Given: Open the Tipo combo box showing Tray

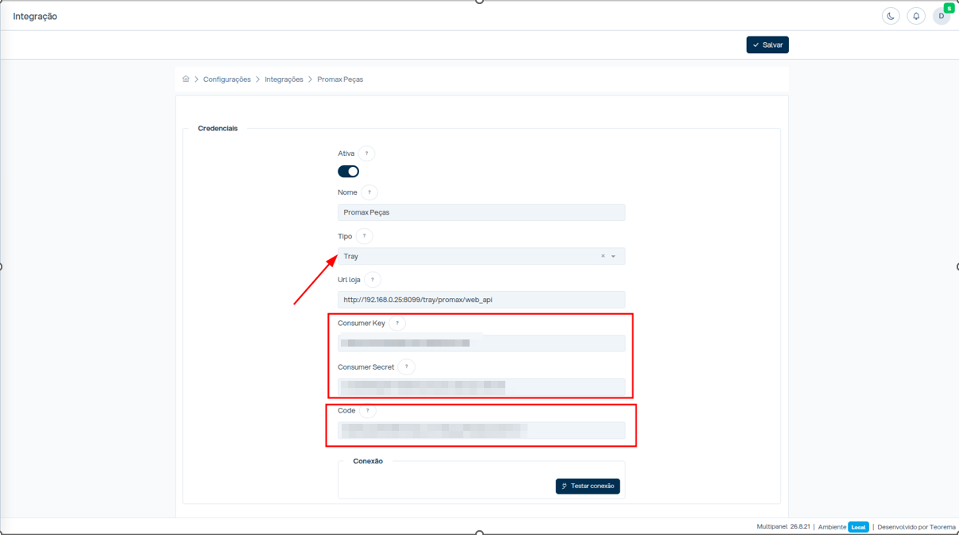Looking at the screenshot, I should pos(481,256).
